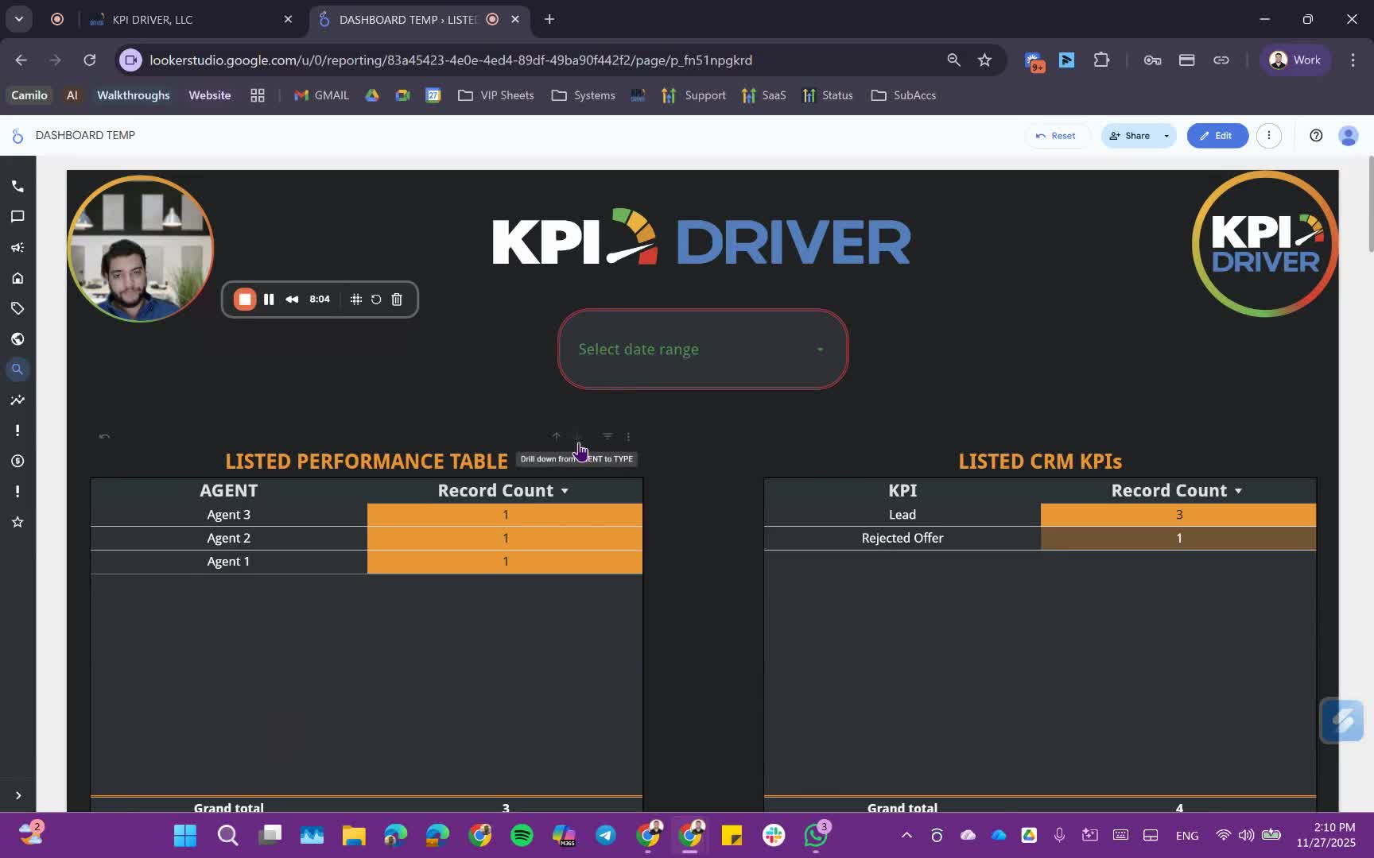Open Looker Studio help icon
The height and width of the screenshot is (858, 1374).
pos(1316,135)
